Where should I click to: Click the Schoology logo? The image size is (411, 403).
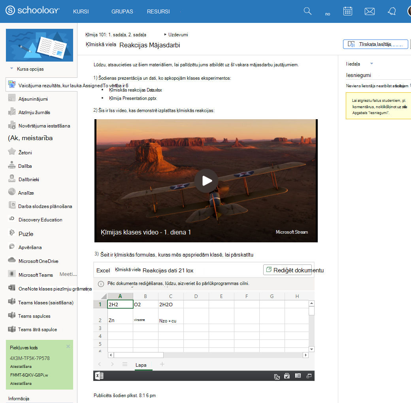tap(32, 10)
